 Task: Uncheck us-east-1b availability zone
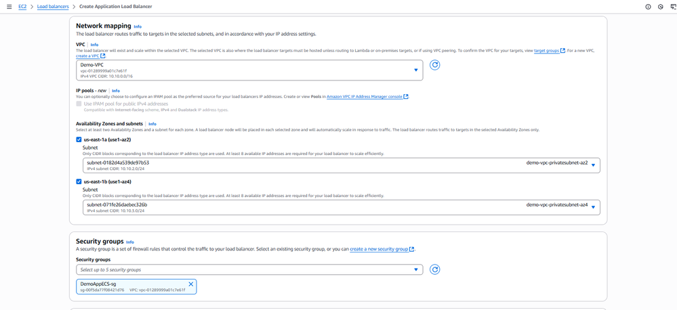pyautogui.click(x=79, y=181)
